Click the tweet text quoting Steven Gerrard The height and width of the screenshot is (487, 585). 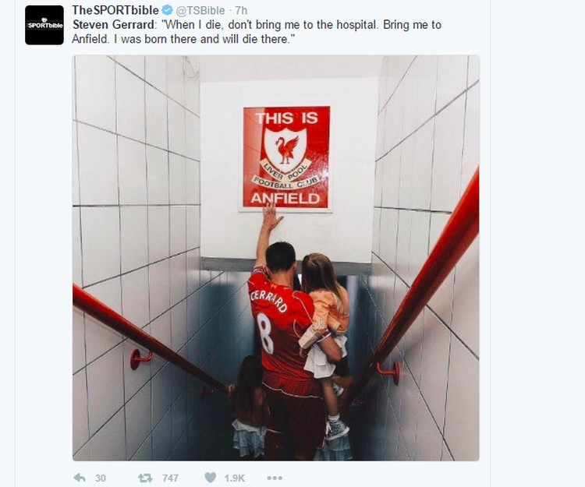(x=257, y=32)
